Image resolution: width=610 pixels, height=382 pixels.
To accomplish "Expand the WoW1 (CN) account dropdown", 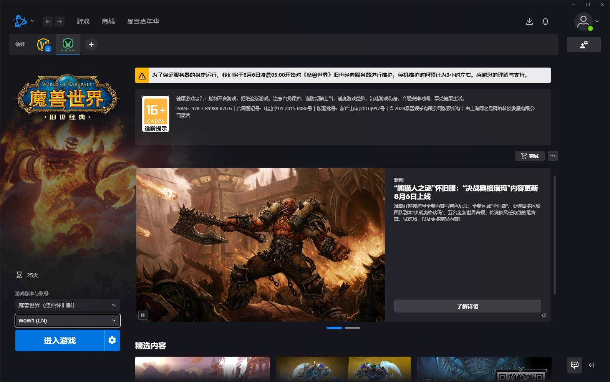I will tap(67, 321).
